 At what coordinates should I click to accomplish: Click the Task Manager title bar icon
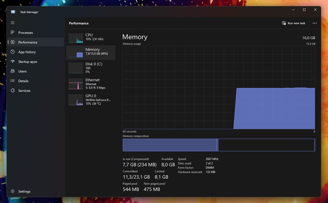coord(13,12)
